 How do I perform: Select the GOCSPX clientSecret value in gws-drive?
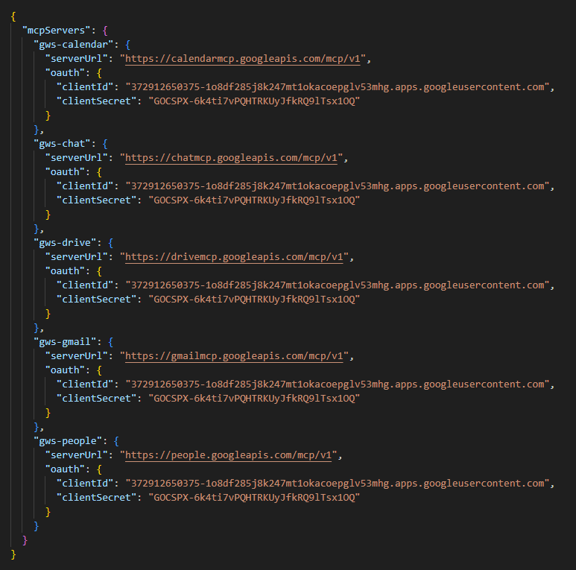pyautogui.click(x=254, y=300)
